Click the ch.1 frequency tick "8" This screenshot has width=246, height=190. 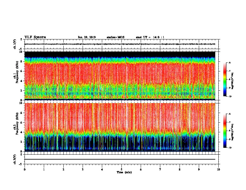pyautogui.click(x=22, y=61)
